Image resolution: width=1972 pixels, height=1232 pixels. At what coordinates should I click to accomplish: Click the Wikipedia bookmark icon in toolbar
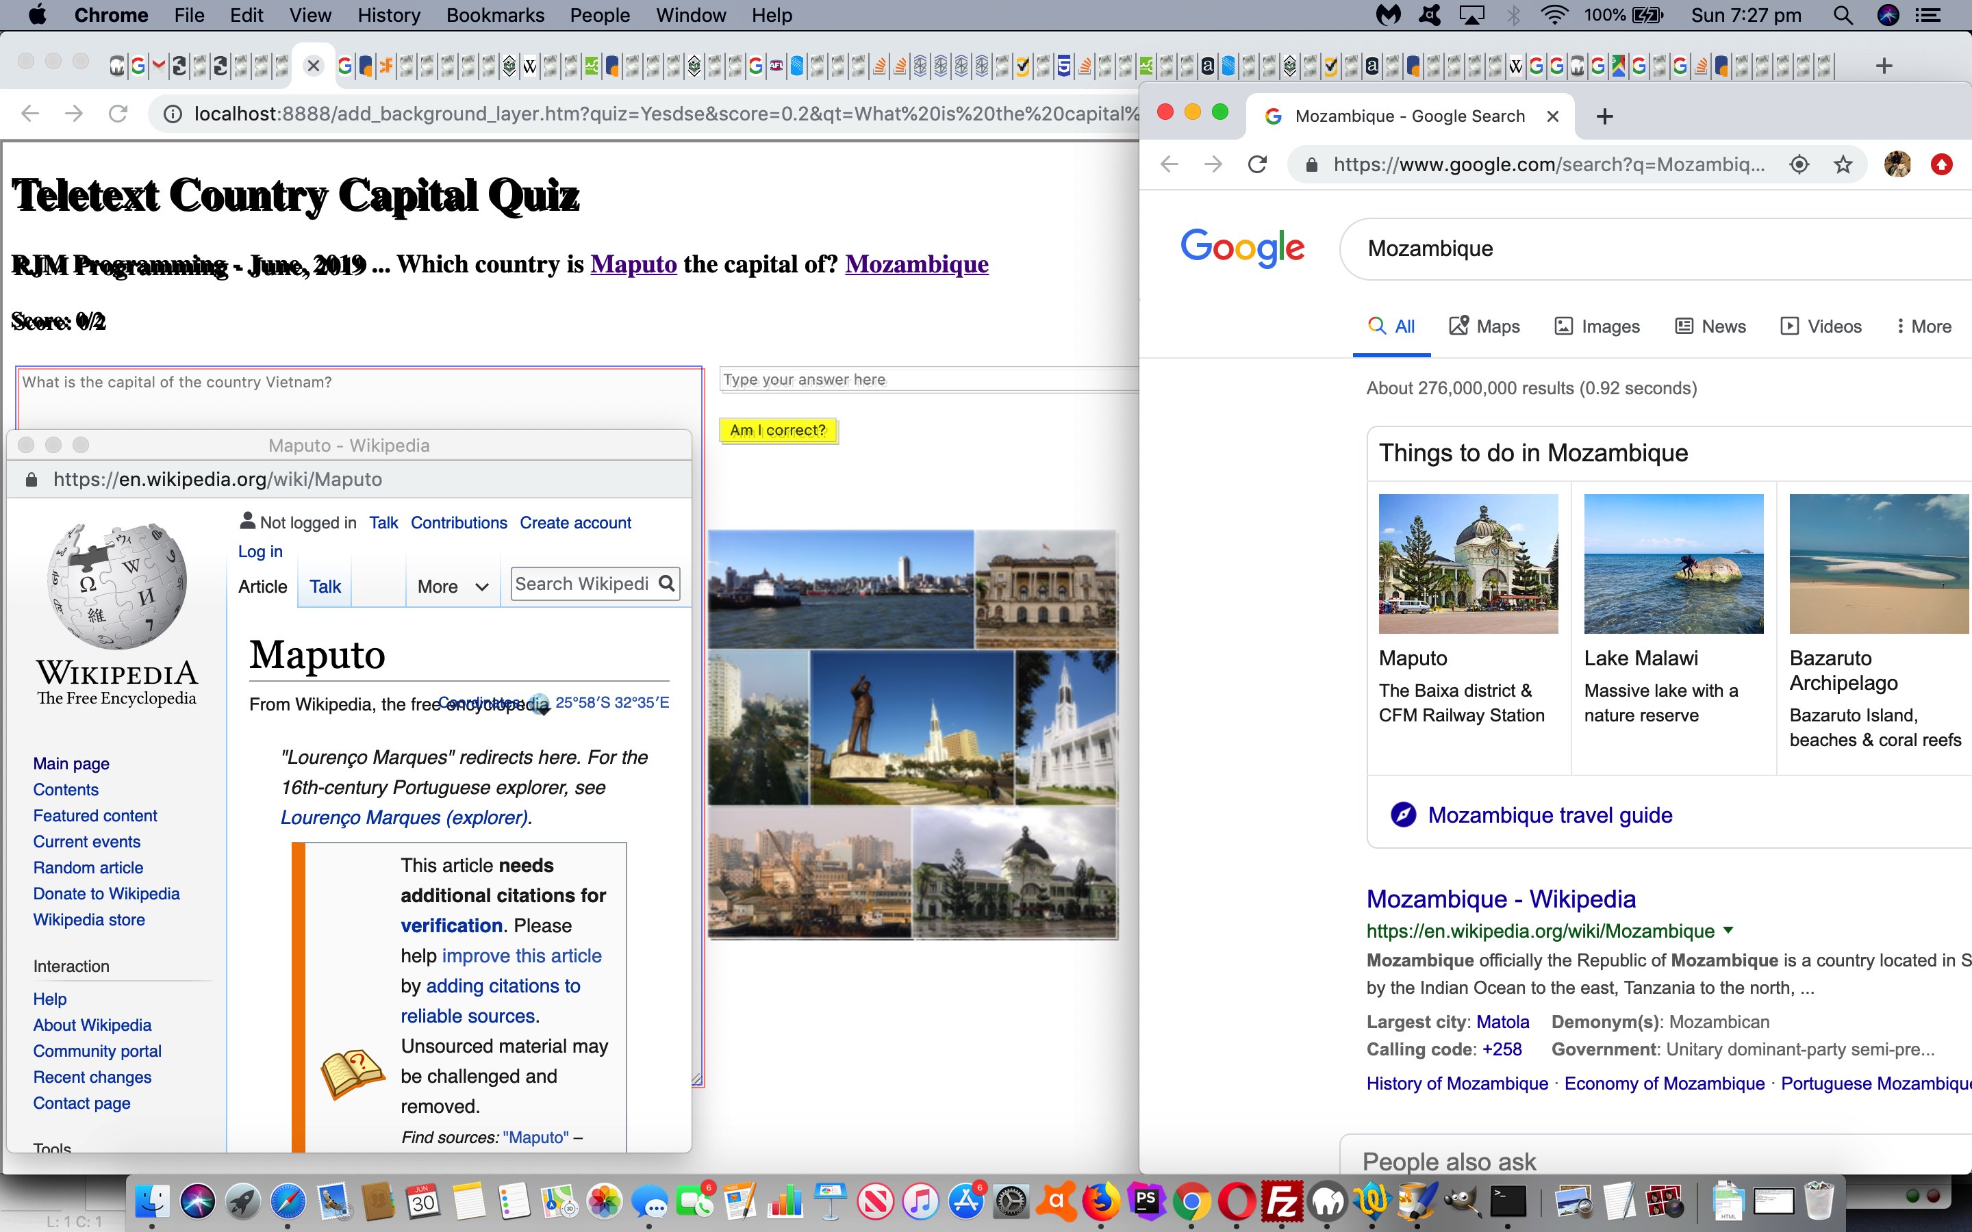[529, 65]
